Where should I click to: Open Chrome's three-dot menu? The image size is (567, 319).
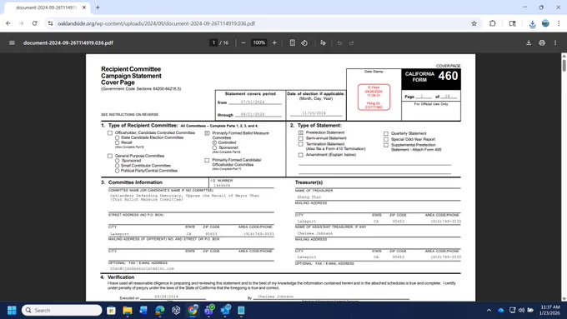pos(559,23)
